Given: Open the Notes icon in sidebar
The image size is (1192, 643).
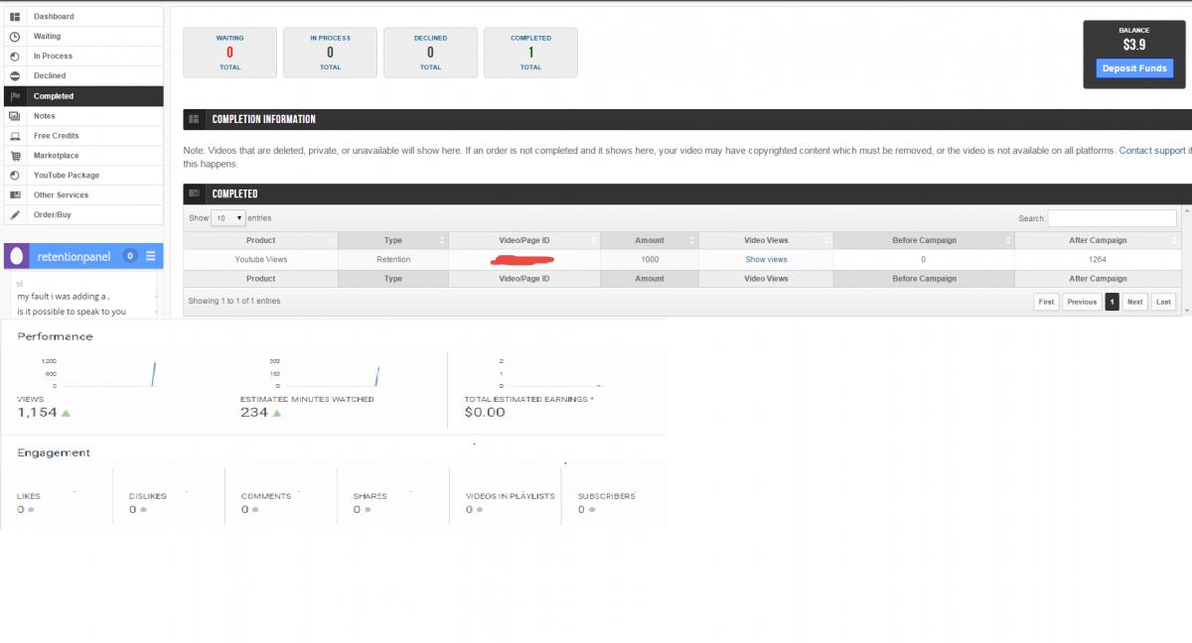Looking at the screenshot, I should (15, 116).
